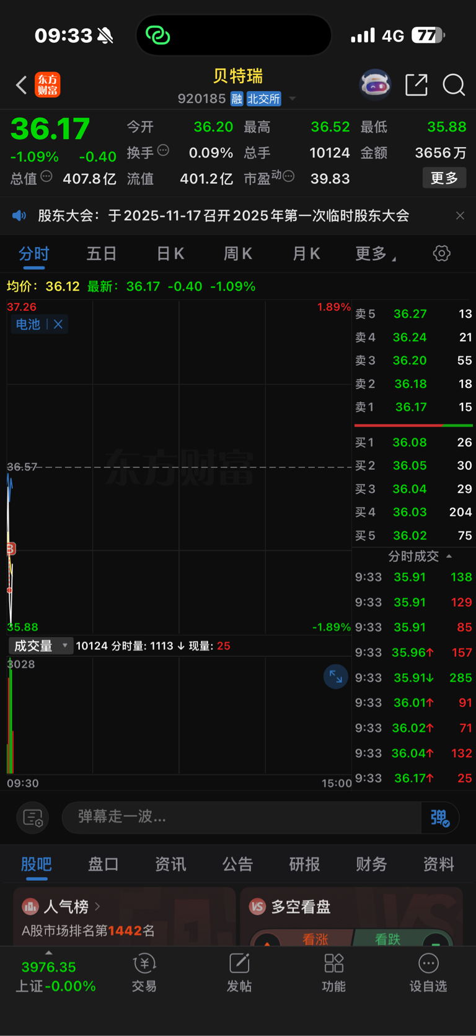The image size is (476, 1036).
Task: Open the 人气榜 ranking card
Action: [x=124, y=917]
